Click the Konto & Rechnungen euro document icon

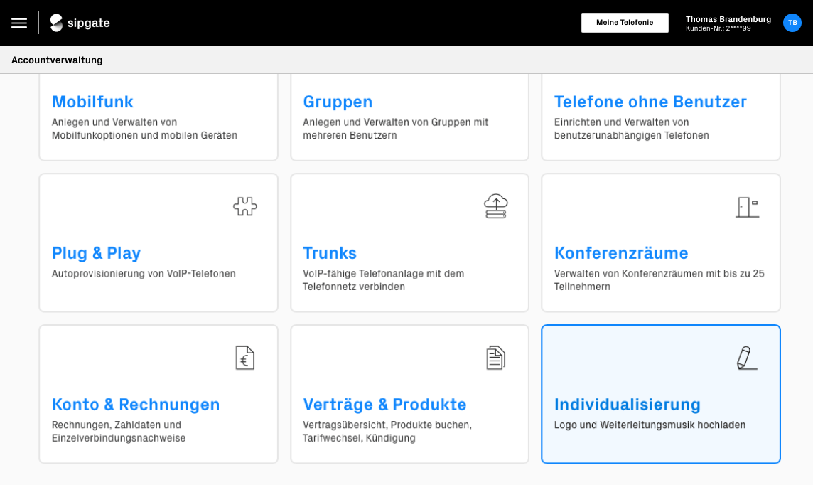tap(244, 358)
